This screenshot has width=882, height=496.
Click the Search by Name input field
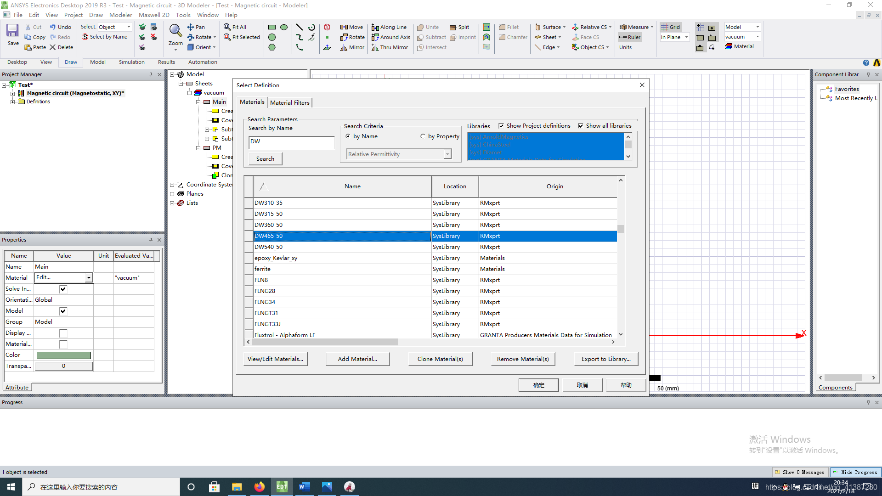click(291, 142)
